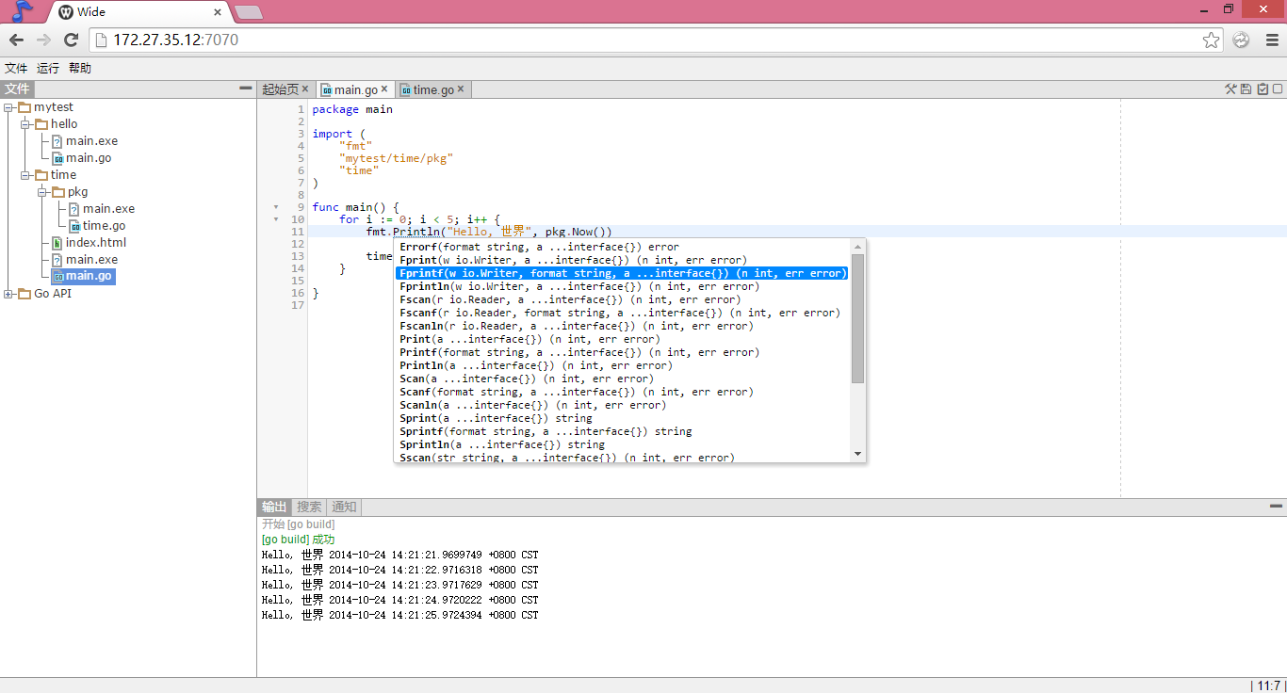1287x693 pixels.
Task: Click the music note icon at top-left
Action: (23, 11)
